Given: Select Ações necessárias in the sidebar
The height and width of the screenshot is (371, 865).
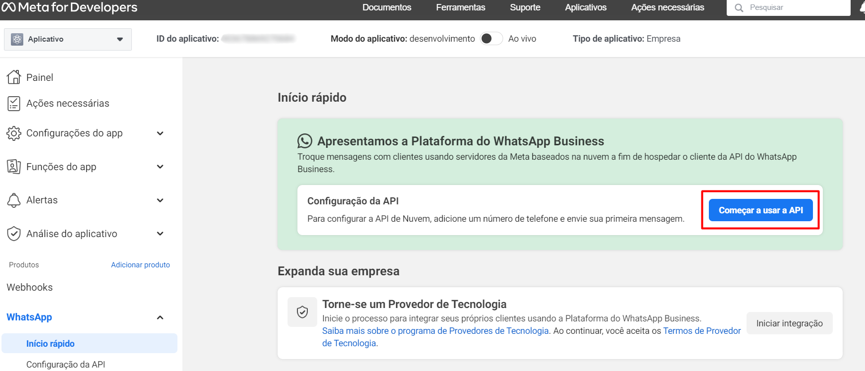Looking at the screenshot, I should pyautogui.click(x=67, y=103).
